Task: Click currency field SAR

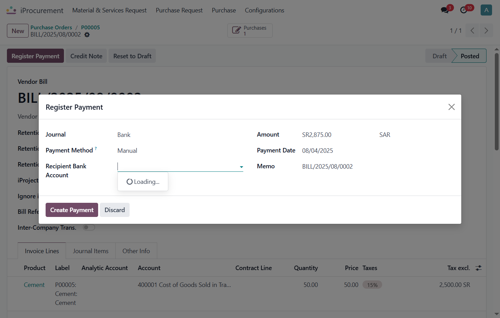Action: click(385, 135)
